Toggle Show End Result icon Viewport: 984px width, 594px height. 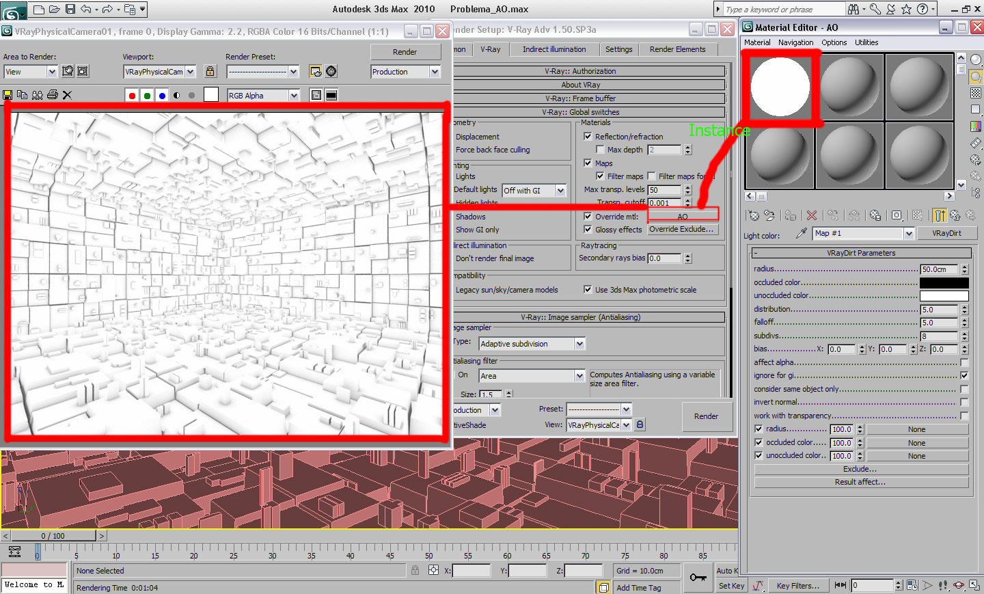[x=940, y=216]
